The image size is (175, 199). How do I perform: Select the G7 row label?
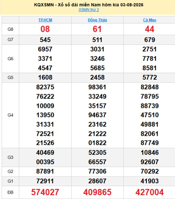10,40
